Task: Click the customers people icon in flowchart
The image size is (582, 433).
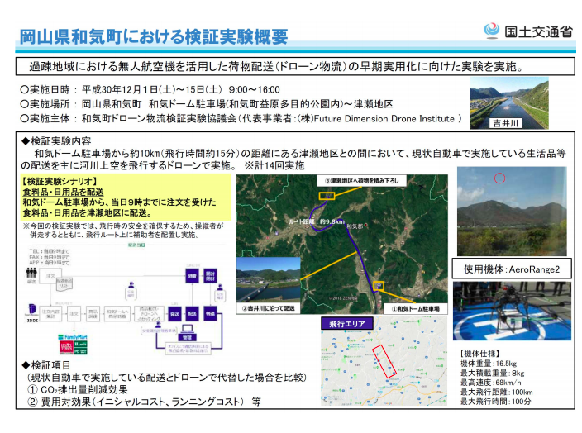Action: (x=31, y=274)
